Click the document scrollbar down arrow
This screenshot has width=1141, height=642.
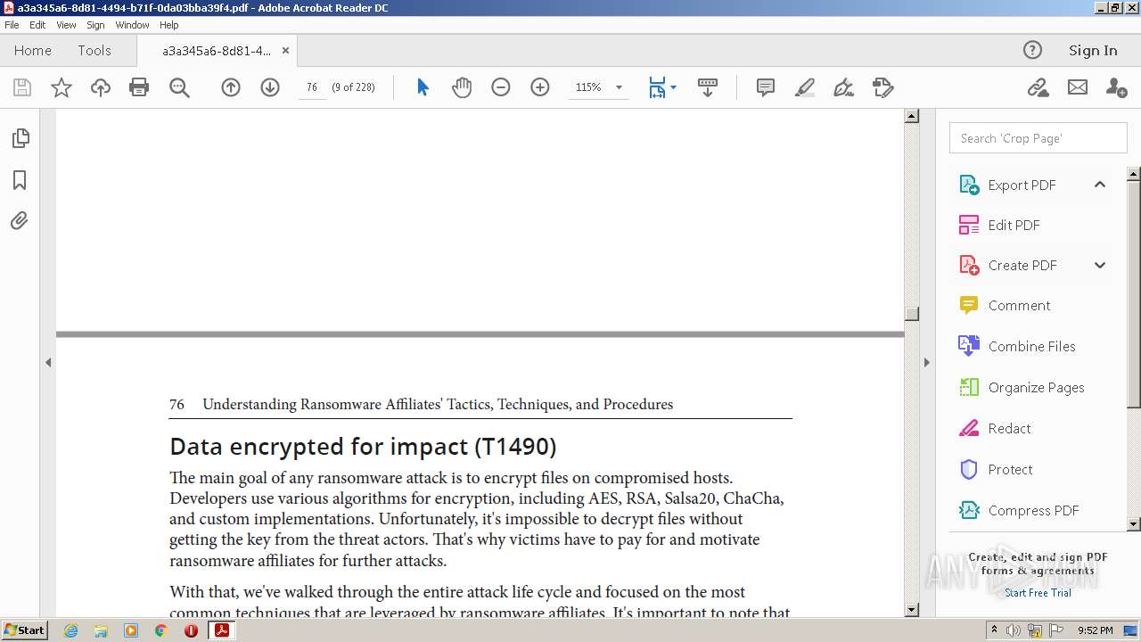tap(911, 610)
